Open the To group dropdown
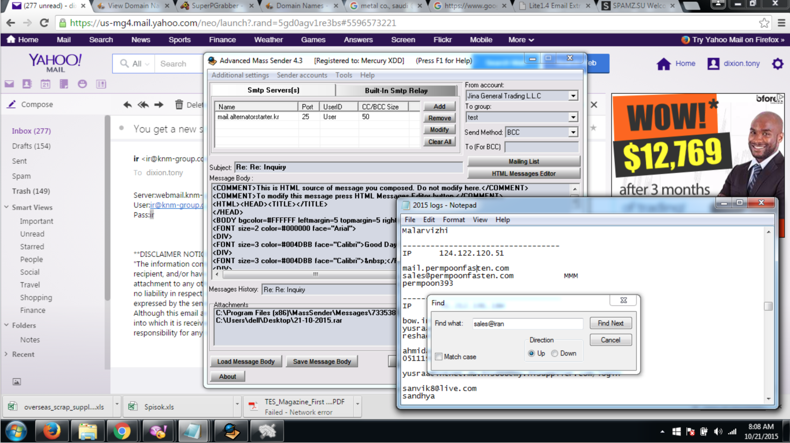This screenshot has width=790, height=443. click(573, 117)
